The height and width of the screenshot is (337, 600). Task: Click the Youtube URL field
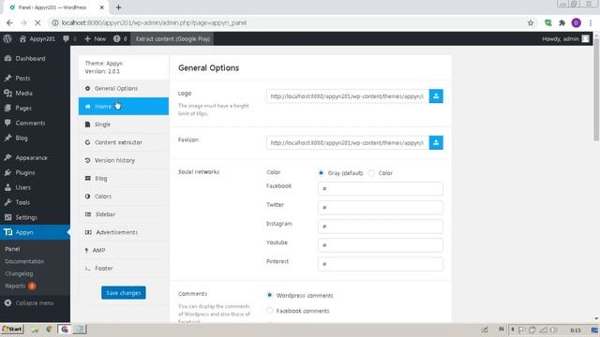(381, 245)
